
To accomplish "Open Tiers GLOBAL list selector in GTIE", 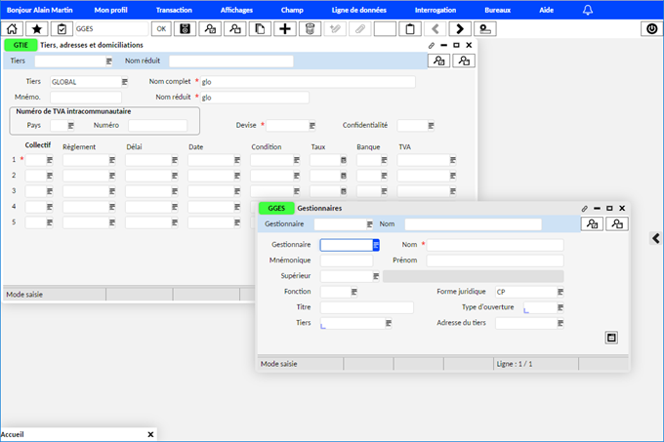I will pos(125,82).
